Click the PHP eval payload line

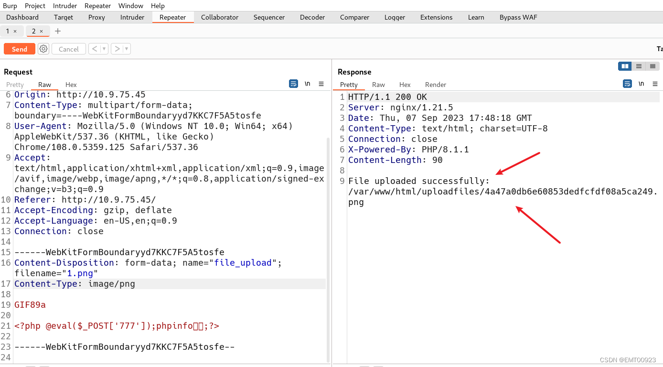[117, 326]
